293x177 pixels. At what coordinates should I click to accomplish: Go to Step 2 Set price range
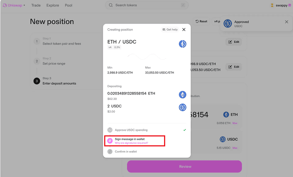[x=54, y=61]
